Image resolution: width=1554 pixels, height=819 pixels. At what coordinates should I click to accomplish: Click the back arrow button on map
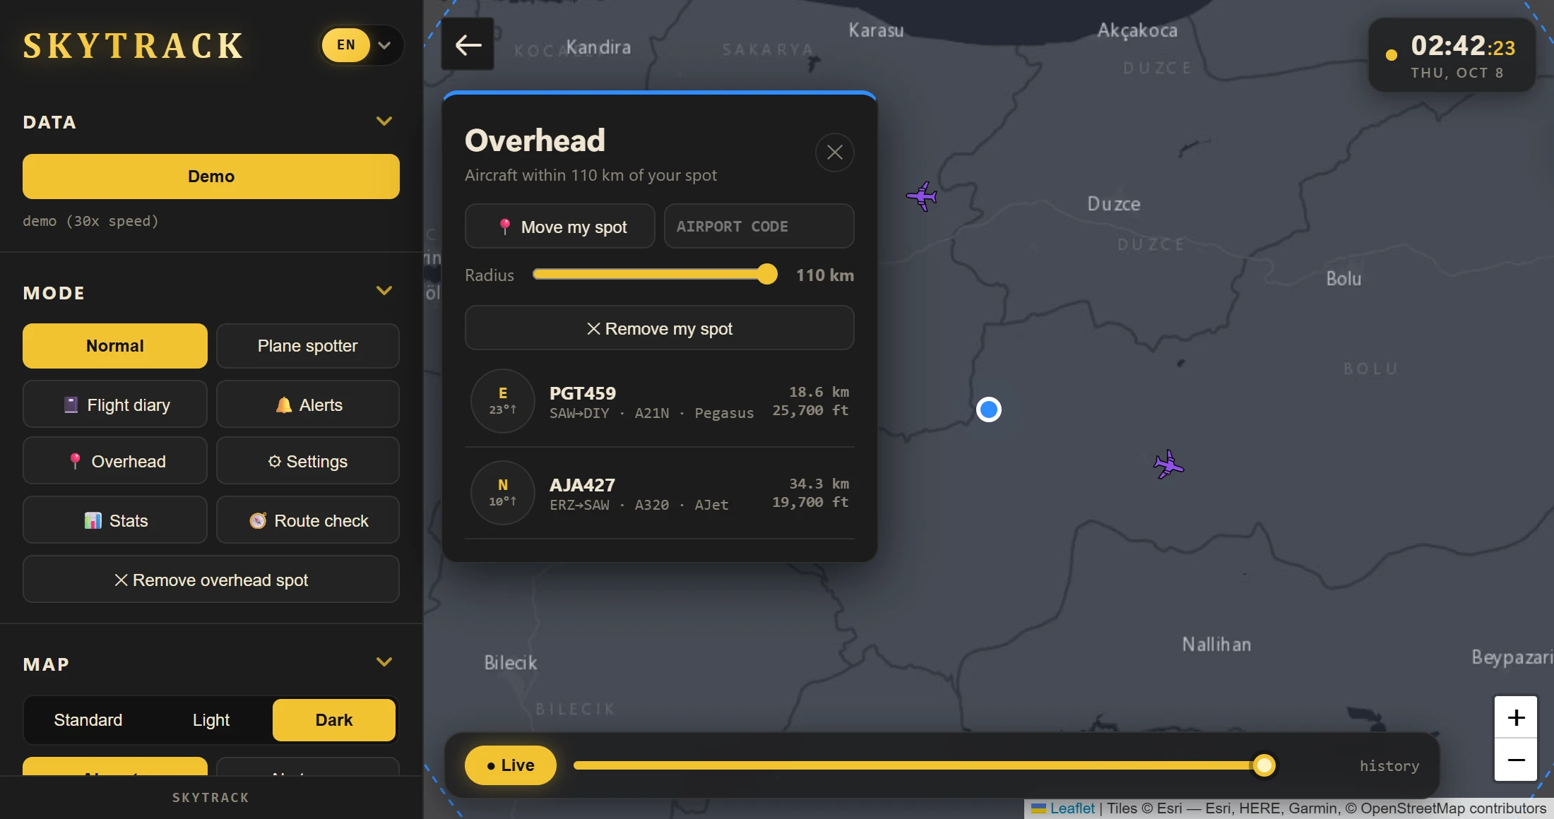coord(468,44)
